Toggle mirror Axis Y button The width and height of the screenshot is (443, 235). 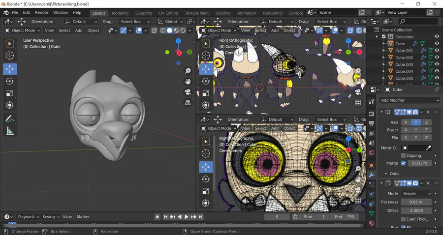416,122
